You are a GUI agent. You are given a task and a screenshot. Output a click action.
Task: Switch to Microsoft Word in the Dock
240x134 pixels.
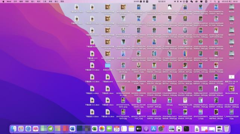point(72,129)
